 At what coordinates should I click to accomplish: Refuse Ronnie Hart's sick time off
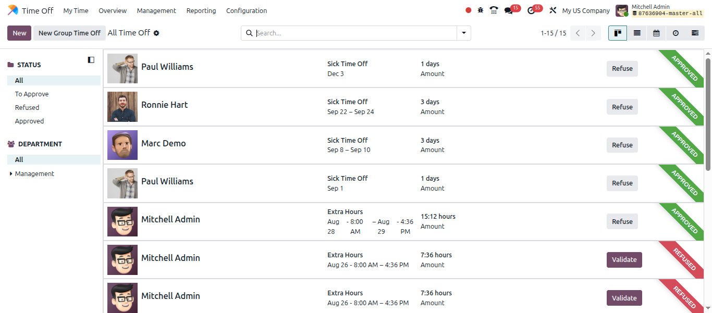pos(622,107)
